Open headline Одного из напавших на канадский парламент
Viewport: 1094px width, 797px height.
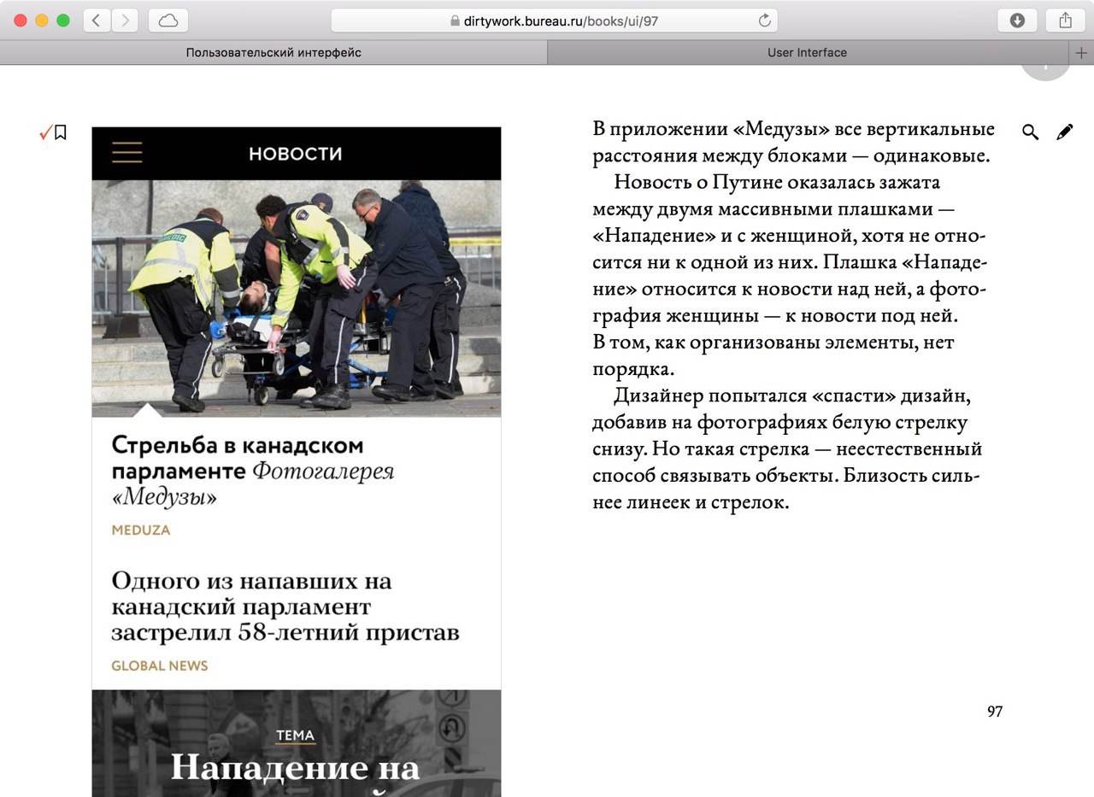coord(285,607)
